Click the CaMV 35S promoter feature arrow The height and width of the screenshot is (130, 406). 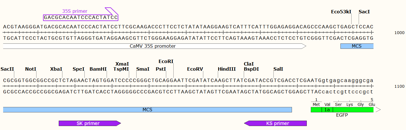[155, 46]
